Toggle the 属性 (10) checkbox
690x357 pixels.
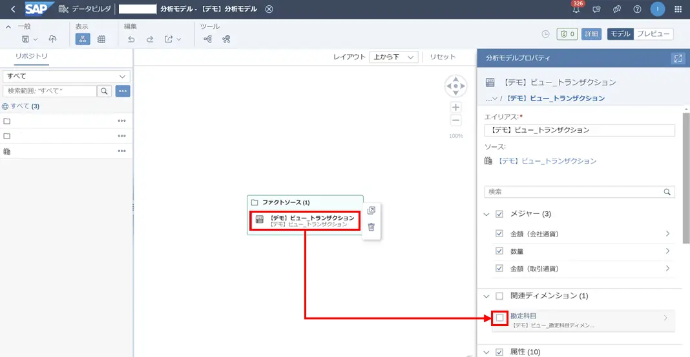pos(499,352)
